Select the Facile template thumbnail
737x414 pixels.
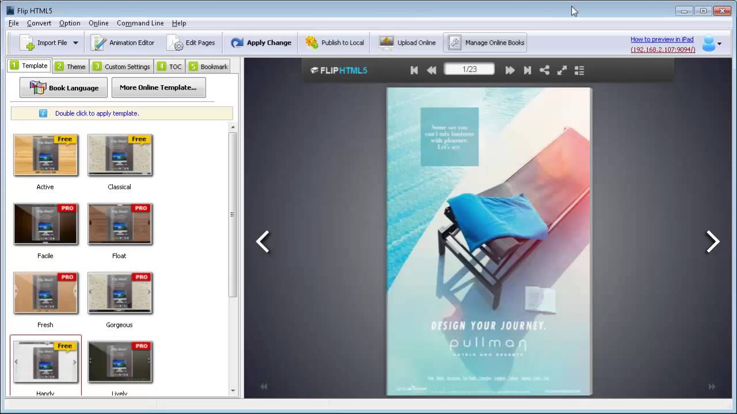[x=45, y=224]
